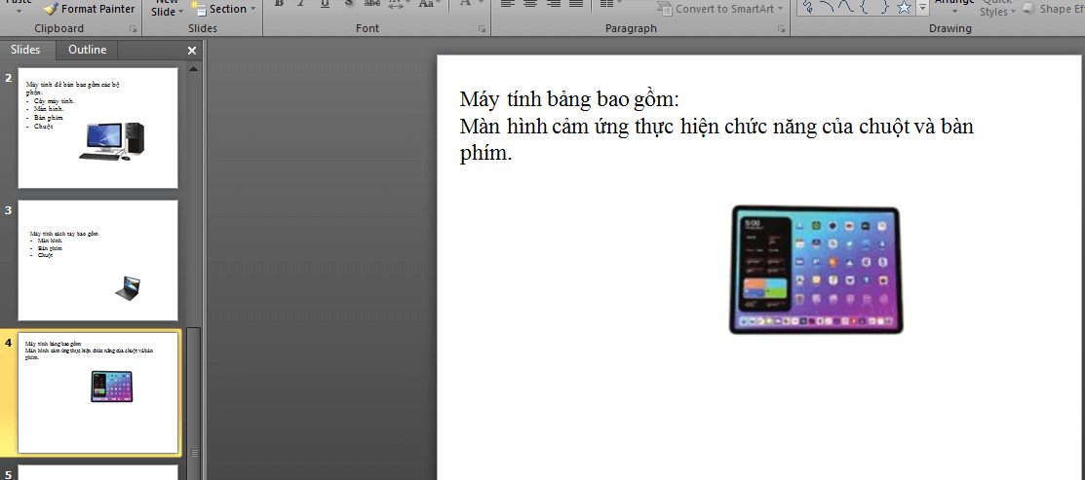Select the slide 2 desktop computer thumbnail
1085x480 pixels.
click(97, 128)
